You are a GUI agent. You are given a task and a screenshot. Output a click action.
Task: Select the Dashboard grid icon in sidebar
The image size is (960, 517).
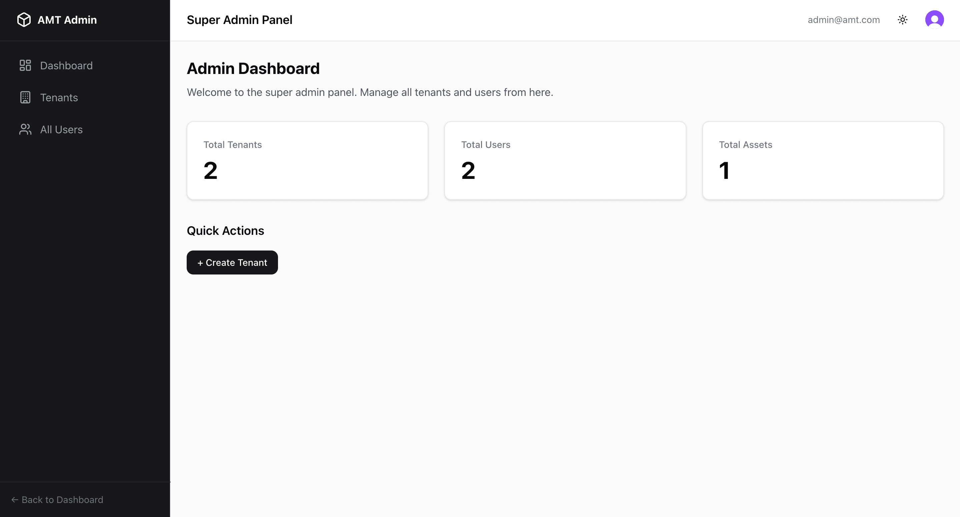25,65
